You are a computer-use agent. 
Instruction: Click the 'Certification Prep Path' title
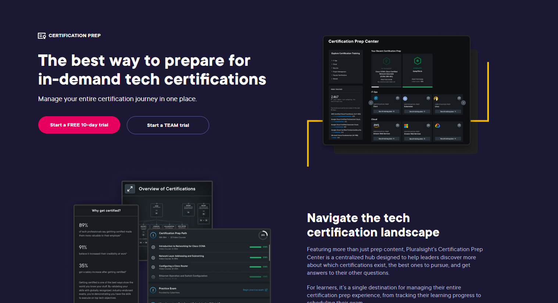(x=173, y=233)
